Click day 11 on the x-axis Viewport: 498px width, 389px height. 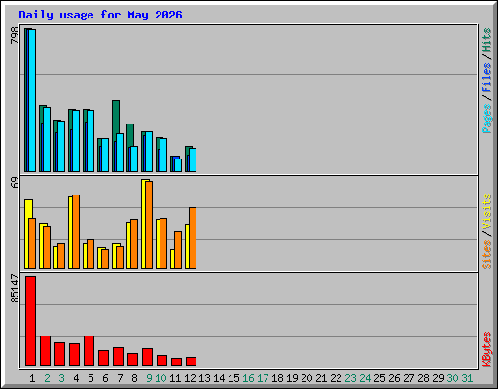click(x=175, y=378)
